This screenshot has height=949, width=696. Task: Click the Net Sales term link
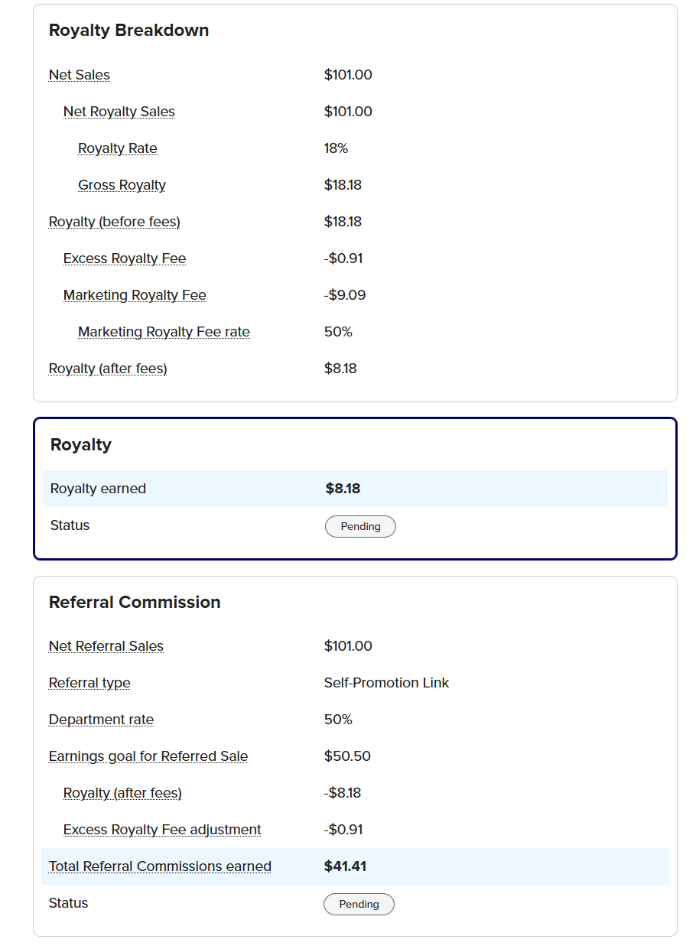(x=80, y=75)
